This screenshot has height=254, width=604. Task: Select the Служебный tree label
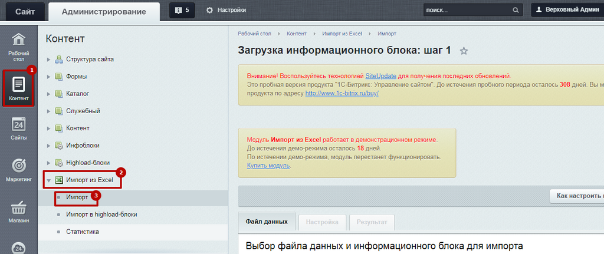83,111
